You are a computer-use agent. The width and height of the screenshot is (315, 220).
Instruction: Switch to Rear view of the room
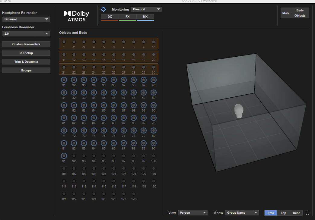coord(296,213)
